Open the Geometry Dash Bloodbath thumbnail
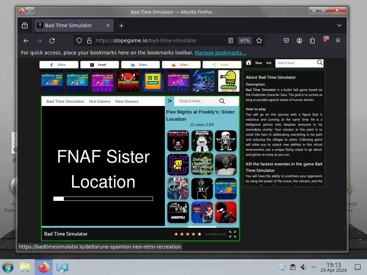 [x=128, y=81]
